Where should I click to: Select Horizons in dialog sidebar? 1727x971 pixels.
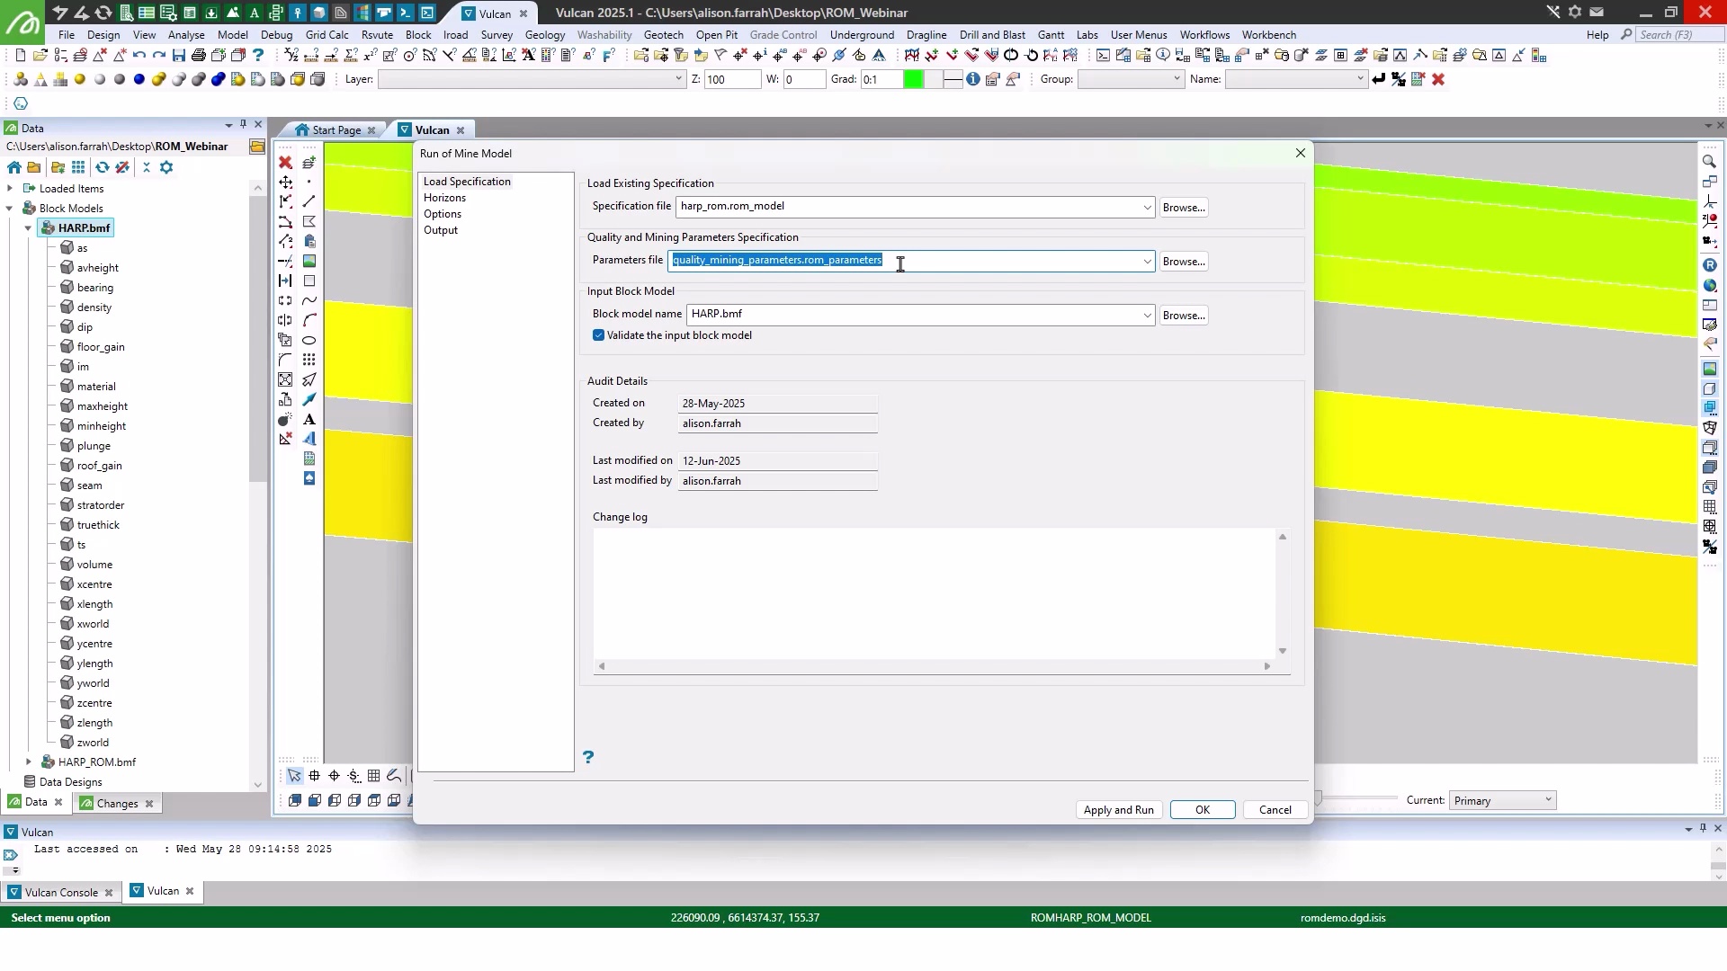[x=444, y=198]
